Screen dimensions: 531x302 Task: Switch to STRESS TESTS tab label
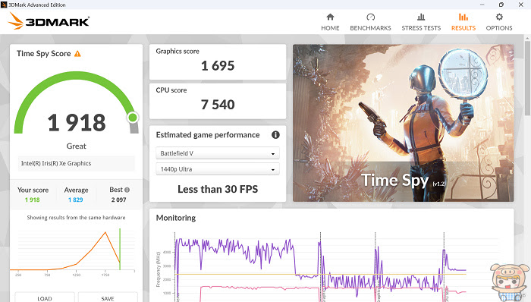tap(421, 28)
